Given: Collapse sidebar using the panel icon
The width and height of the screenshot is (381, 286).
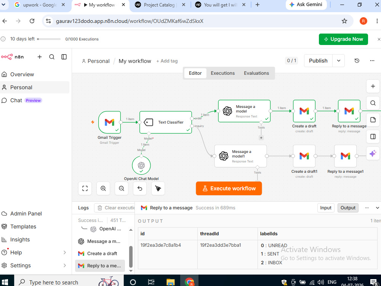Looking at the screenshot, I should coord(64,57).
